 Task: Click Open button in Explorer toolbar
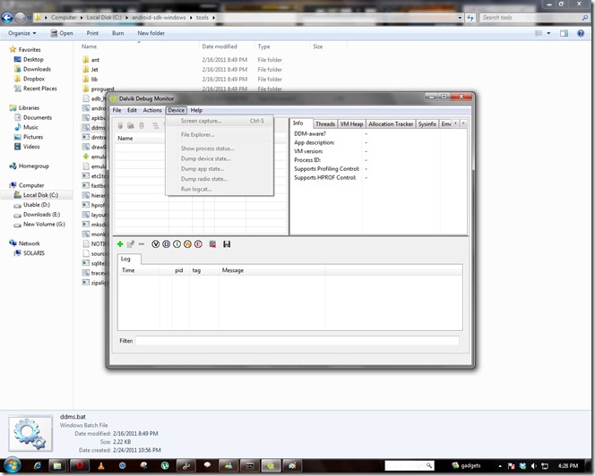(x=62, y=33)
